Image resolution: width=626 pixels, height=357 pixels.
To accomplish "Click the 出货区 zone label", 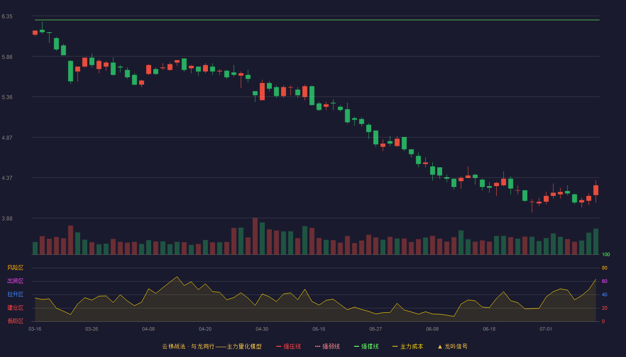I will [15, 281].
